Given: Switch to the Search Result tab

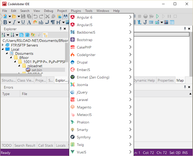Looking at the screenshot, I should point(25,145).
